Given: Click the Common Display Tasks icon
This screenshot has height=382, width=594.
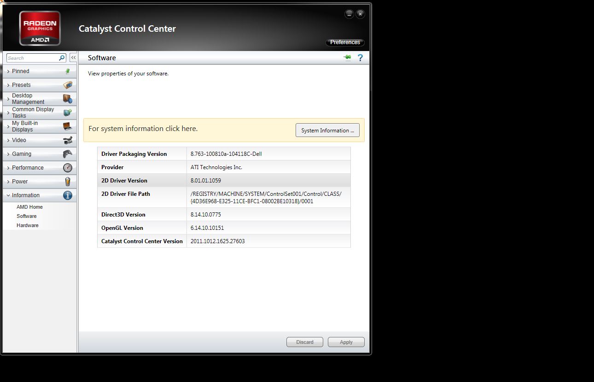Looking at the screenshot, I should click(x=68, y=112).
